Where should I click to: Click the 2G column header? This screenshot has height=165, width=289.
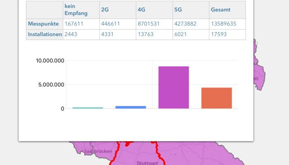(105, 9)
